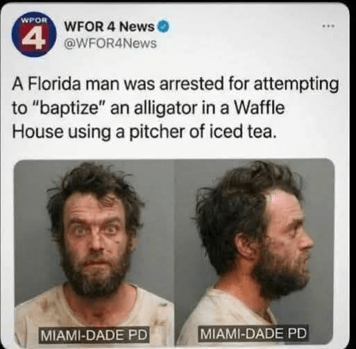Click the word "Florida" in the tweet
Screen dimensions: 356x349
[x=55, y=84]
